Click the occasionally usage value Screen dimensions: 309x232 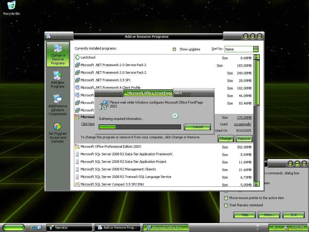coord(243,124)
